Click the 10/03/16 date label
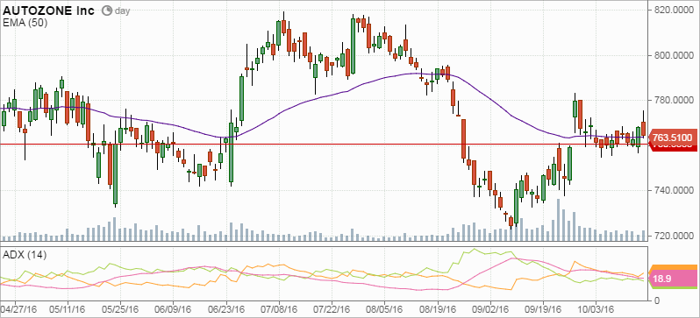 [596, 308]
